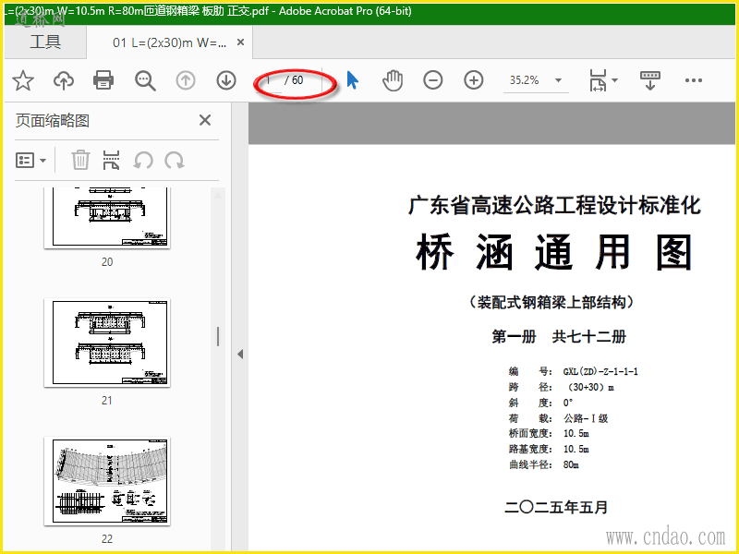Close the 页面缩略图 panel
739x554 pixels.
pyautogui.click(x=205, y=120)
